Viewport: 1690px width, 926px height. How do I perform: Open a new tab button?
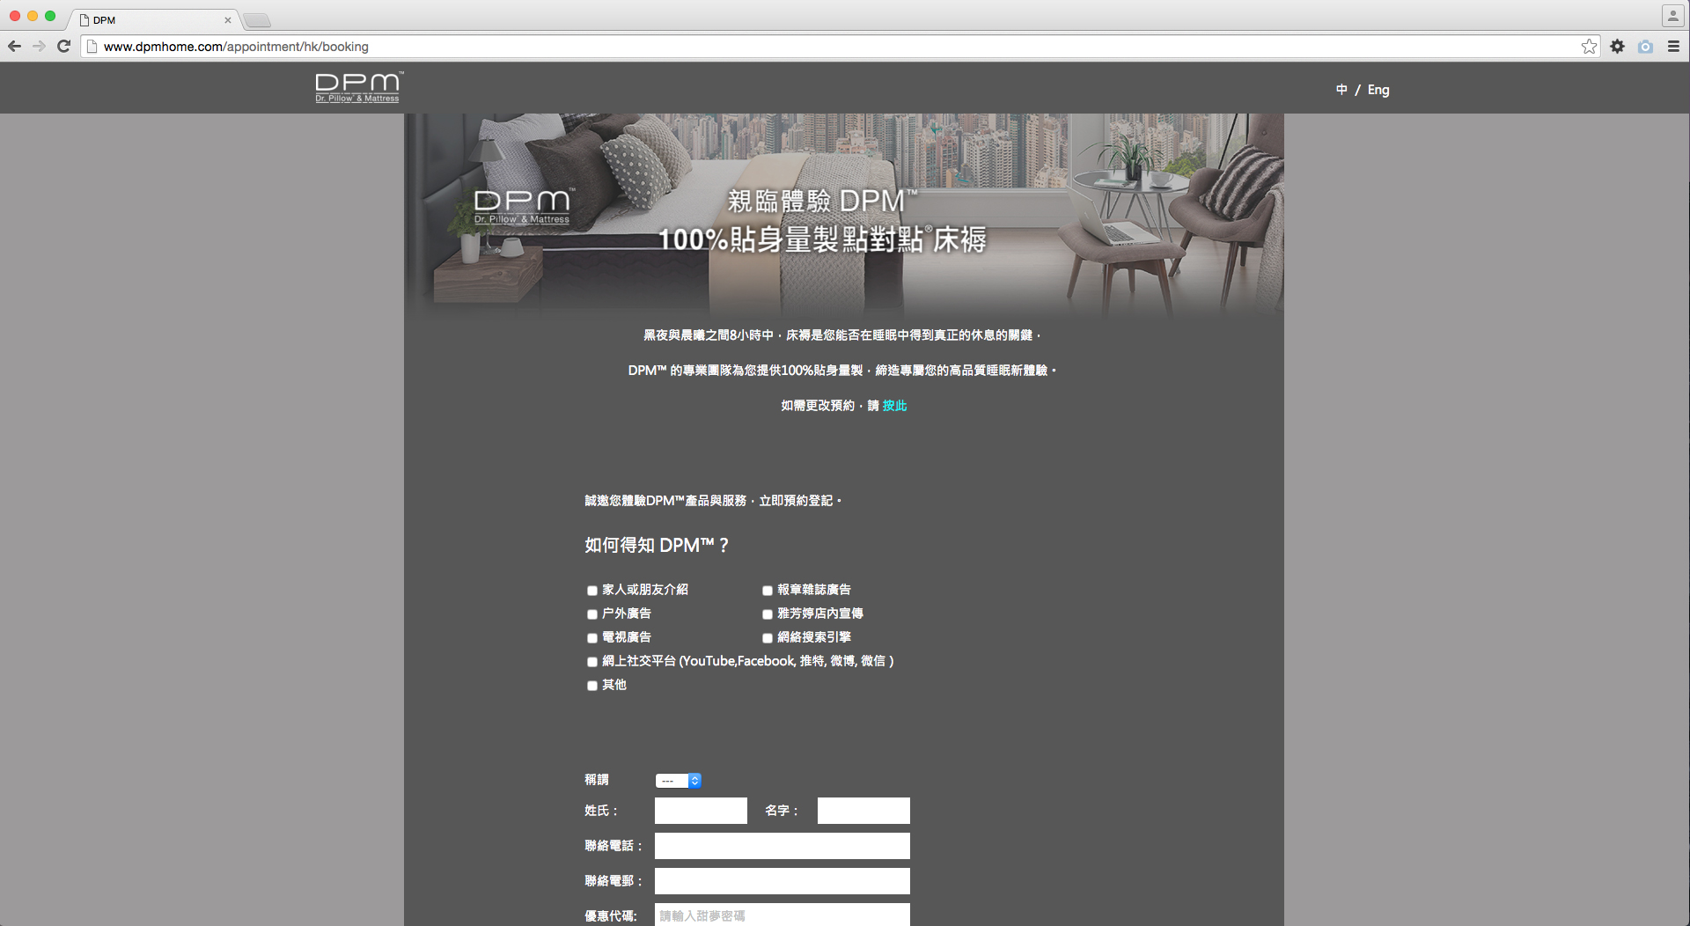click(257, 20)
